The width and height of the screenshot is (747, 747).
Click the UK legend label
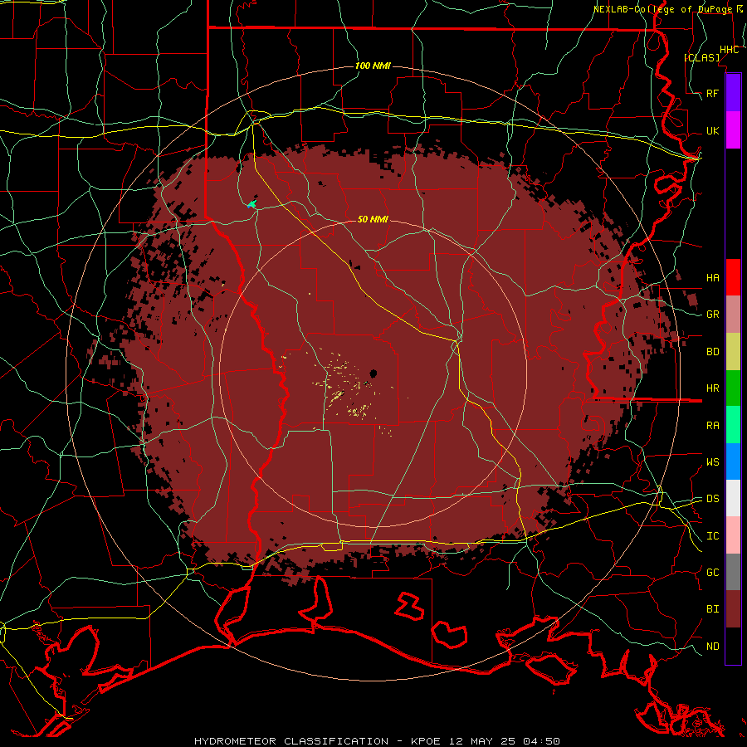pos(712,130)
